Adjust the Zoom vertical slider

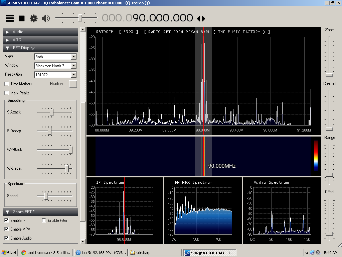pos(329,75)
